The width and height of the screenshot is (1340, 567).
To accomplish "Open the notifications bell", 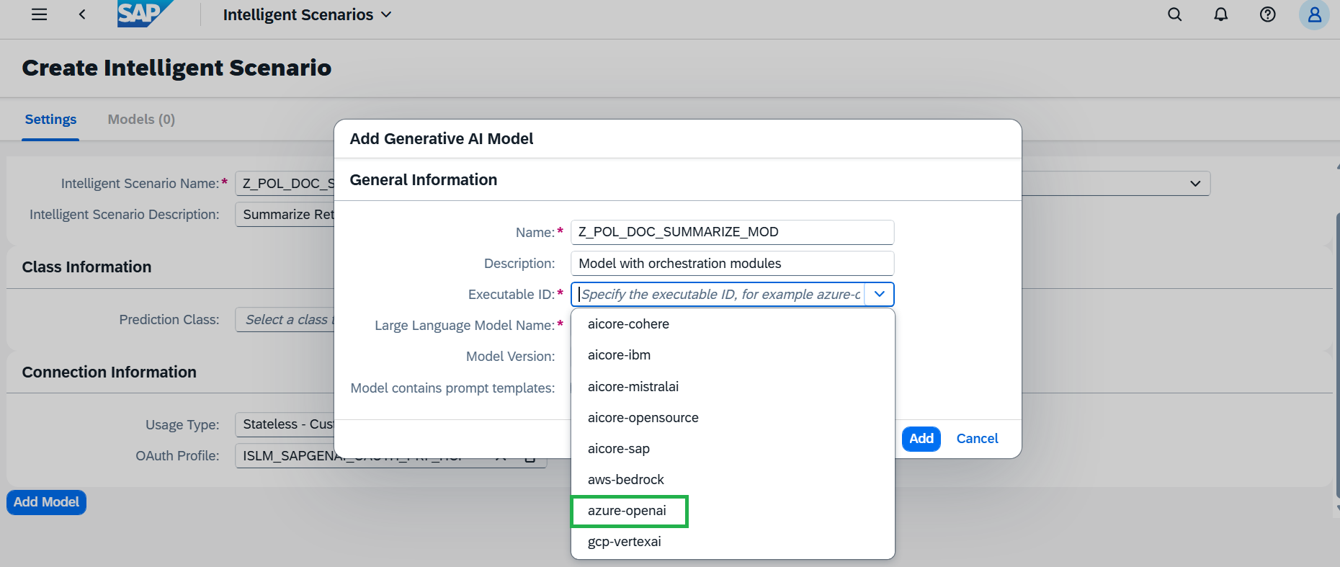I will click(x=1220, y=14).
